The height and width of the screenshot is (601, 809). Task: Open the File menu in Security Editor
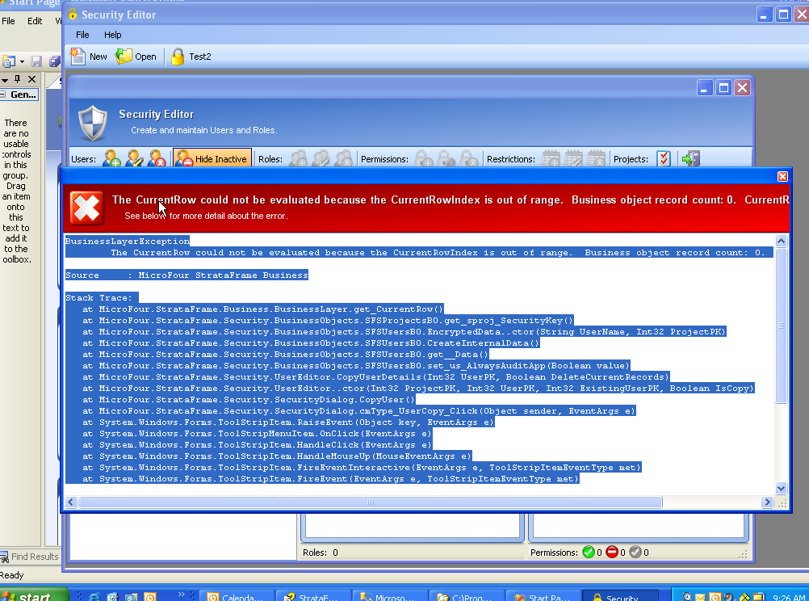pos(82,35)
